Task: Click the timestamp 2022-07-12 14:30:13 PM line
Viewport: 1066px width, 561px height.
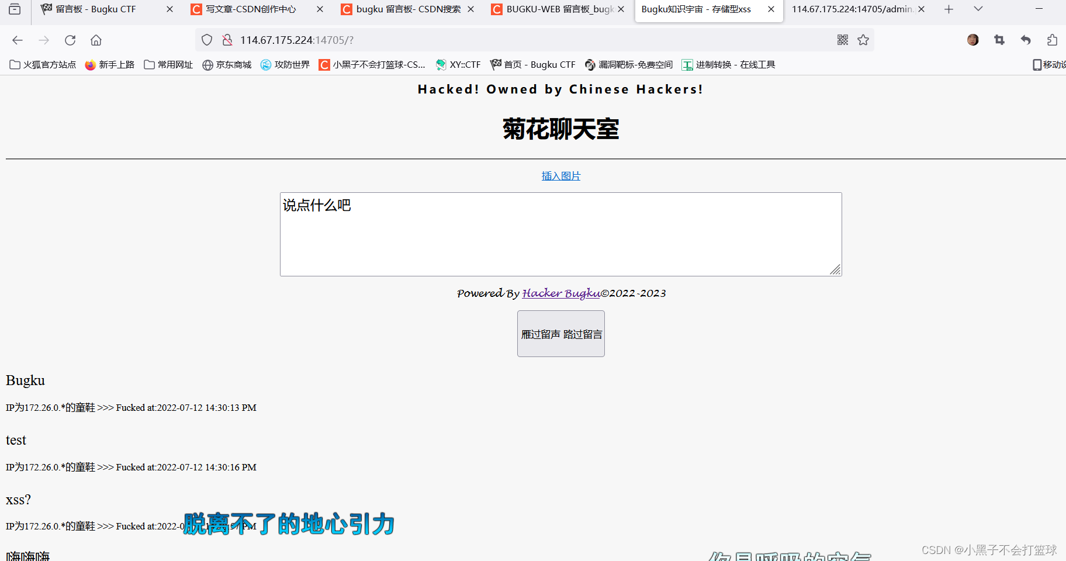Action: [x=131, y=408]
